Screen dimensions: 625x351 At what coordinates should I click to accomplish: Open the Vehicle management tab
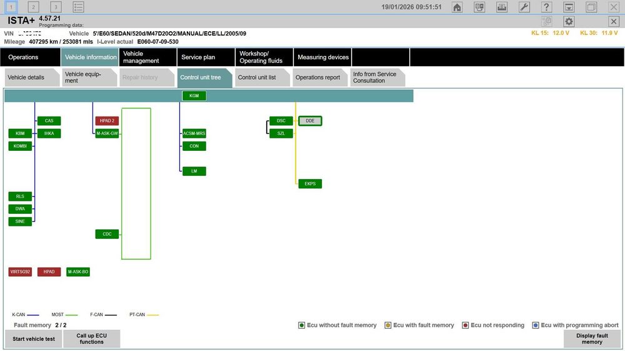pyautogui.click(x=148, y=57)
